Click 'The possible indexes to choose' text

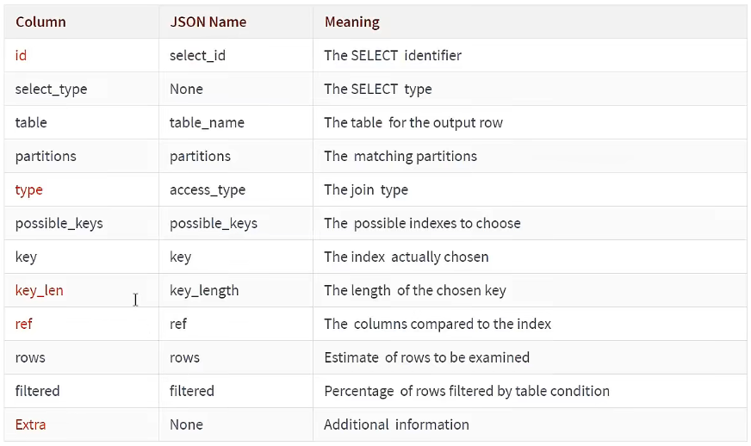tap(422, 223)
